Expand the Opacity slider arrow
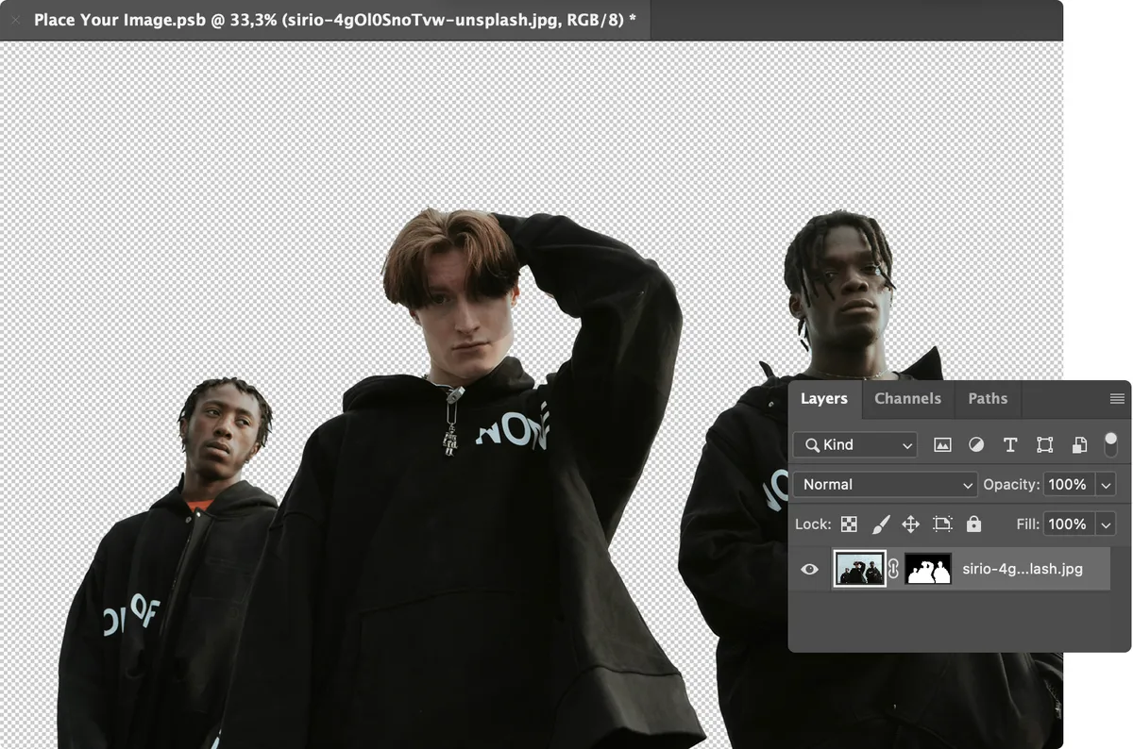 1106,485
